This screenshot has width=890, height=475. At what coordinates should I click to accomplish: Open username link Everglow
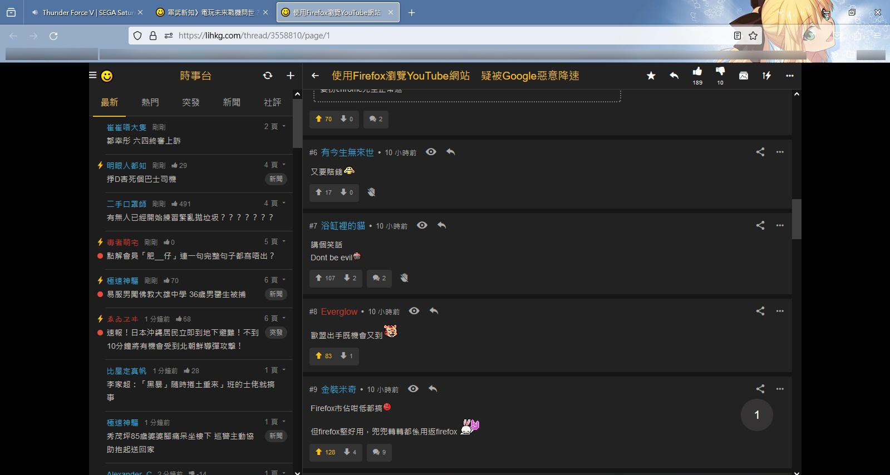[339, 311]
